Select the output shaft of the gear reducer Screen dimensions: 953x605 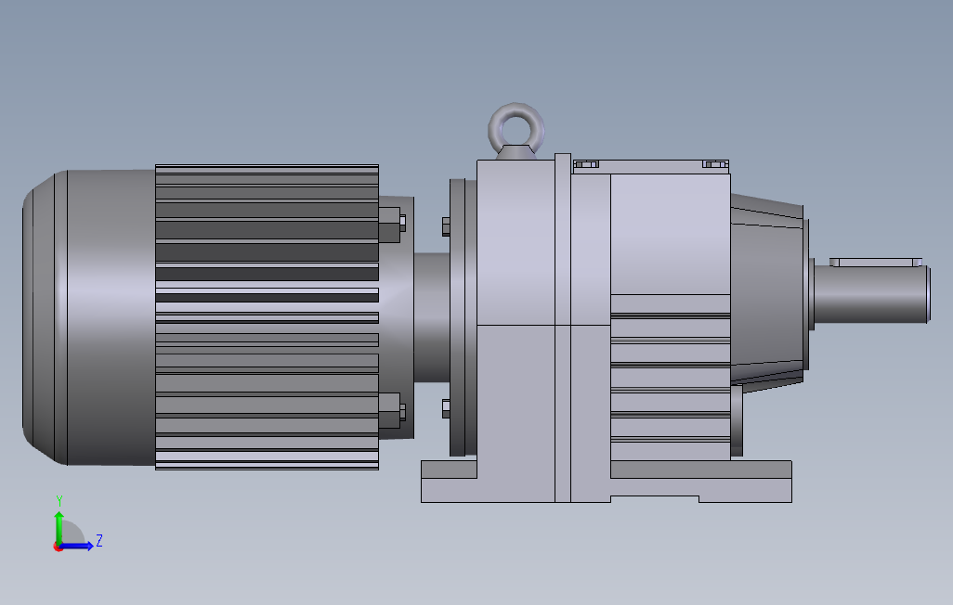pos(872,294)
